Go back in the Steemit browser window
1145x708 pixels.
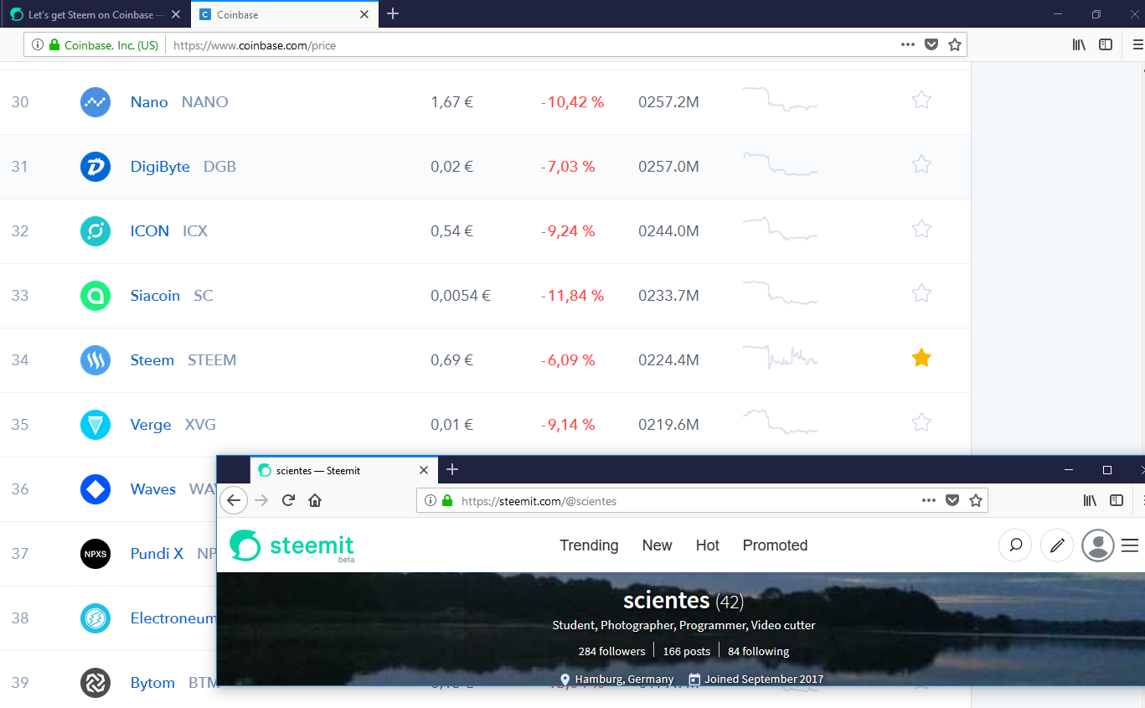234,500
